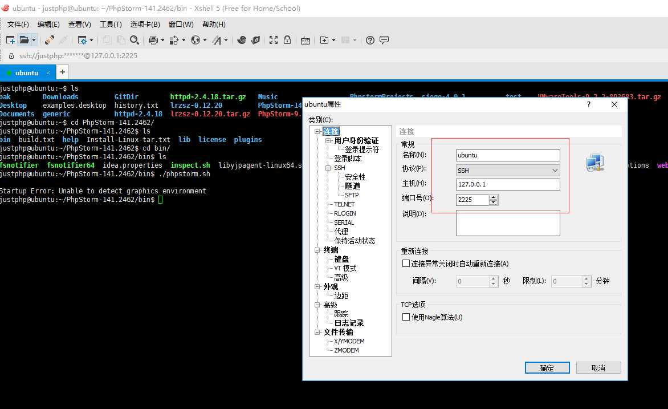Image resolution: width=668 pixels, height=409 pixels.
Task: Click the 端口号 field showing 2225
Action: (472, 200)
